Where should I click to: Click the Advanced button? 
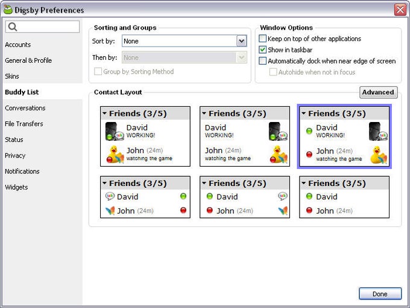coord(379,92)
